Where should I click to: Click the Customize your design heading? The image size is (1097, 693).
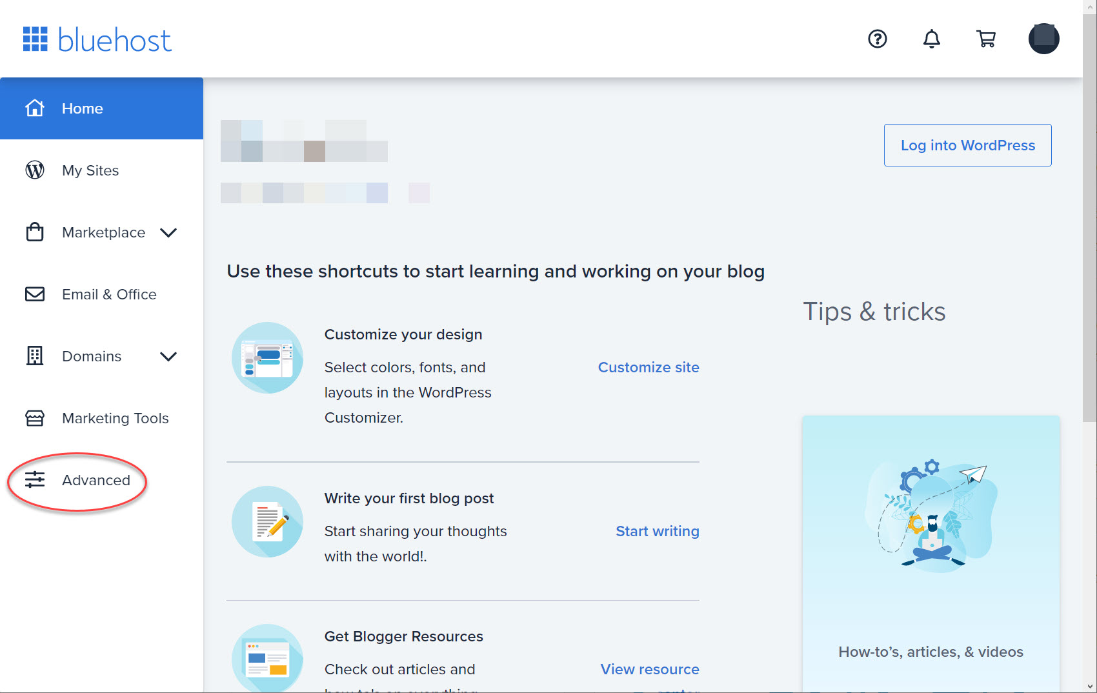tap(403, 334)
